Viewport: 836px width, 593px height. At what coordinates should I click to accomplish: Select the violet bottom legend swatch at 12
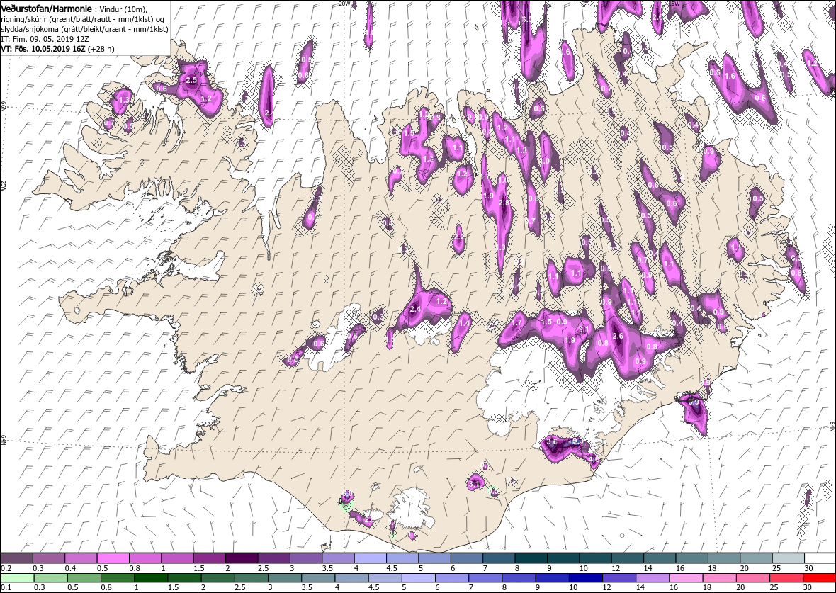pos(619,578)
